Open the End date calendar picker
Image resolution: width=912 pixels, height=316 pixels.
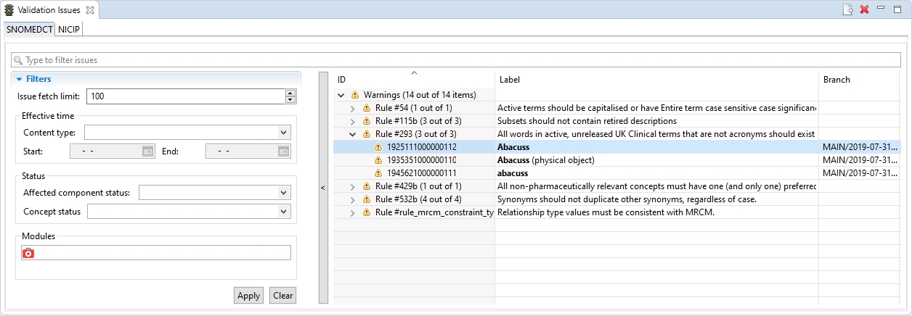coord(284,151)
